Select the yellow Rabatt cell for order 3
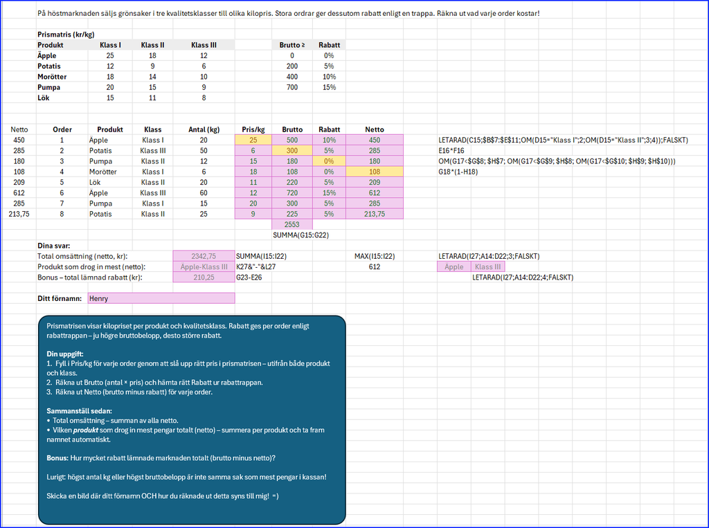Image resolution: width=709 pixels, height=528 pixels. click(329, 161)
